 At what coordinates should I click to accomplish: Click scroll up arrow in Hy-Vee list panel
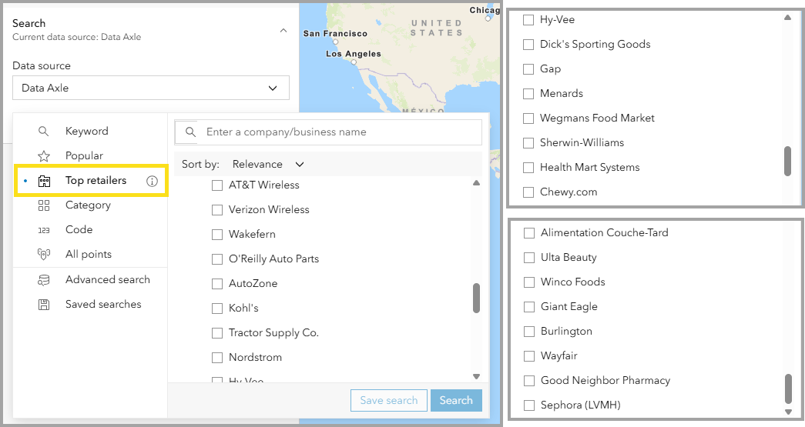coord(787,18)
